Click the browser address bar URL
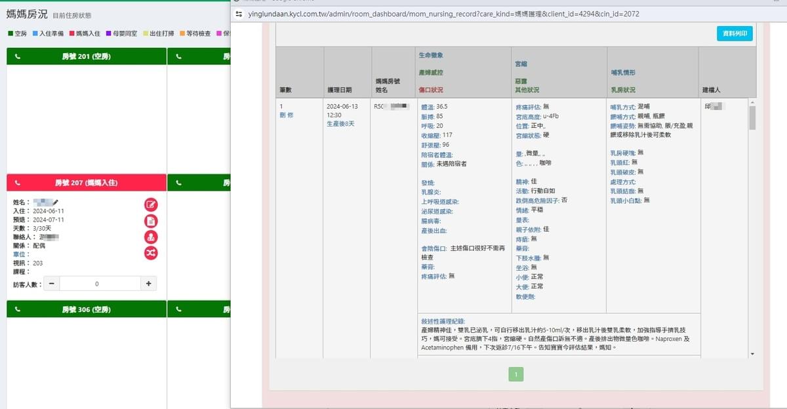Image resolution: width=787 pixels, height=409 pixels. tap(433, 14)
